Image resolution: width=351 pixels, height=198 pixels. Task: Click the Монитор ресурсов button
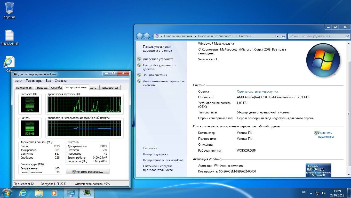click(x=87, y=171)
